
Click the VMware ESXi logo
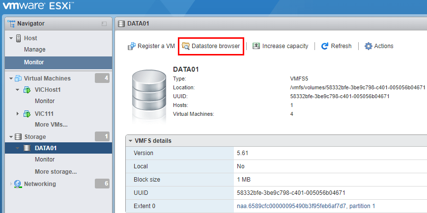[x=38, y=6]
